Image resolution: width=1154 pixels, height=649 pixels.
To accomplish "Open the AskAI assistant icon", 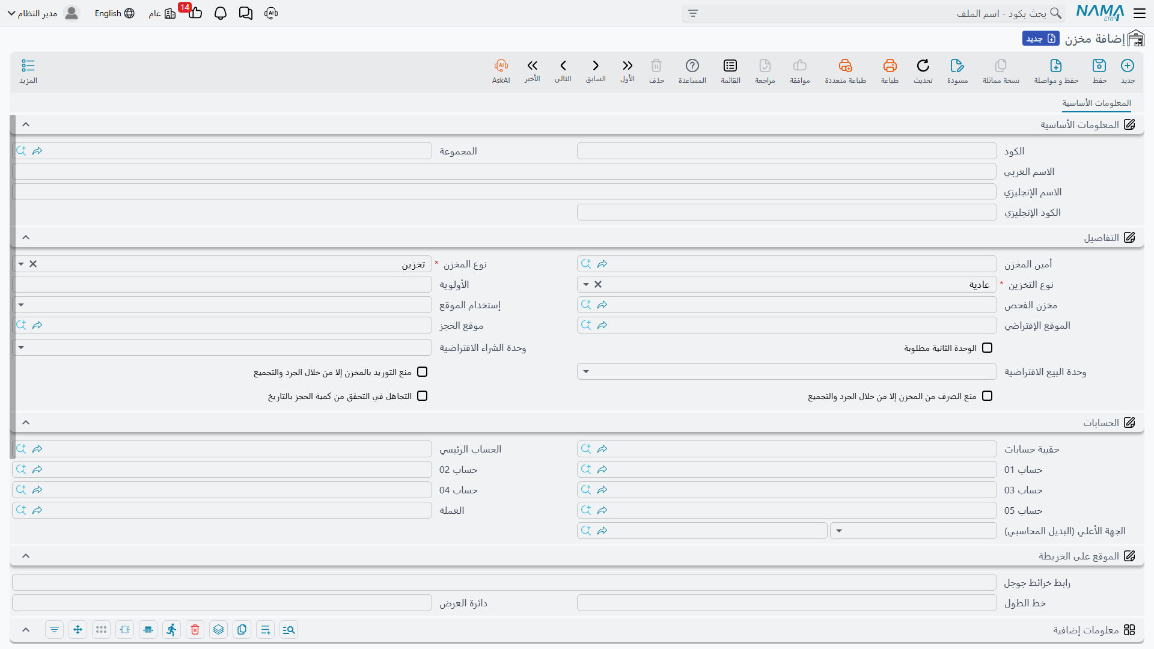I will click(501, 66).
